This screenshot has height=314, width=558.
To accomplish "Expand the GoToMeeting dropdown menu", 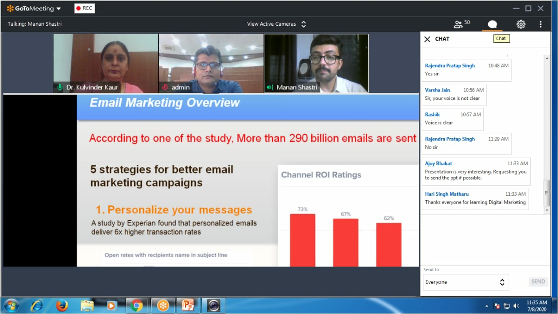I will 58,9.
